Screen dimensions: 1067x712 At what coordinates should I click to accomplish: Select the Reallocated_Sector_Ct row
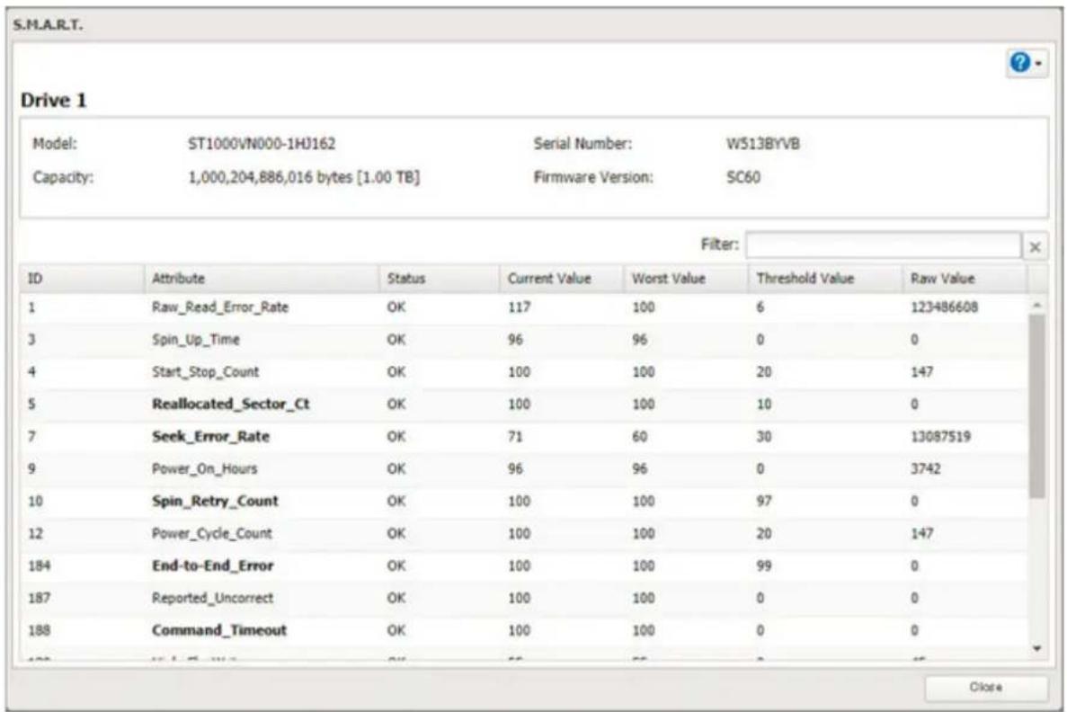pos(523,405)
